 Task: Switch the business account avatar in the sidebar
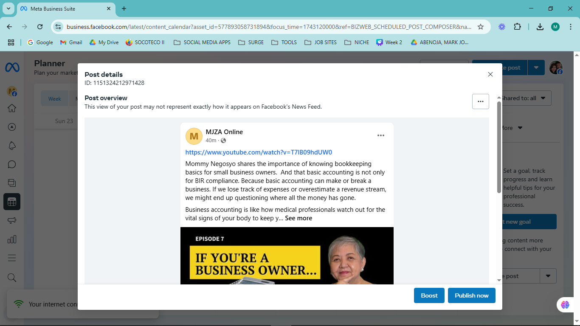tap(12, 91)
